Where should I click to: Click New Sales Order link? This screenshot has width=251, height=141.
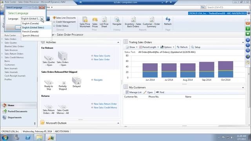(x=102, y=60)
